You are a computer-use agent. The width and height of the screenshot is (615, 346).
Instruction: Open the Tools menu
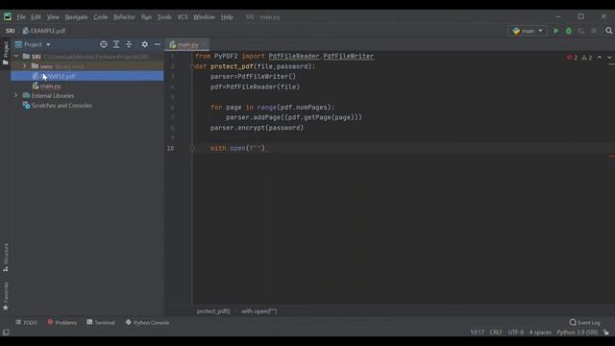164,17
